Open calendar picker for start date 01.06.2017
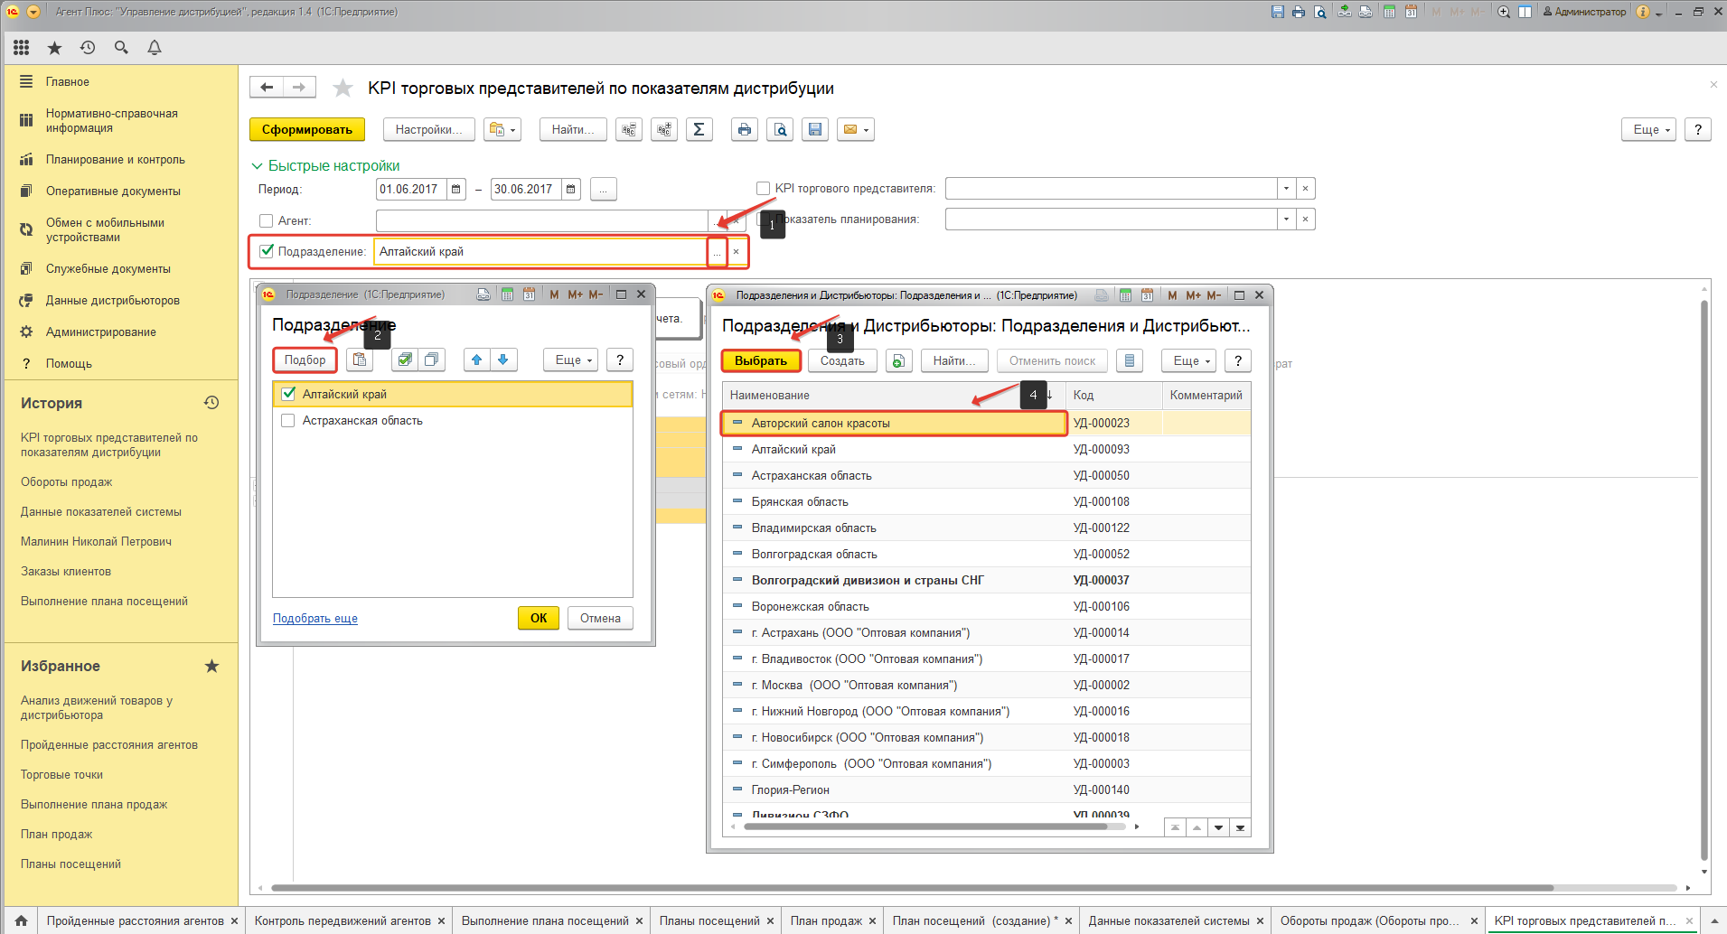 [456, 189]
